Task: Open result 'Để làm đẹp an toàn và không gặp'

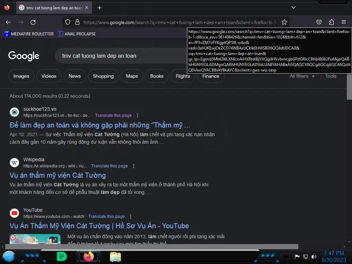Action: pos(100,125)
